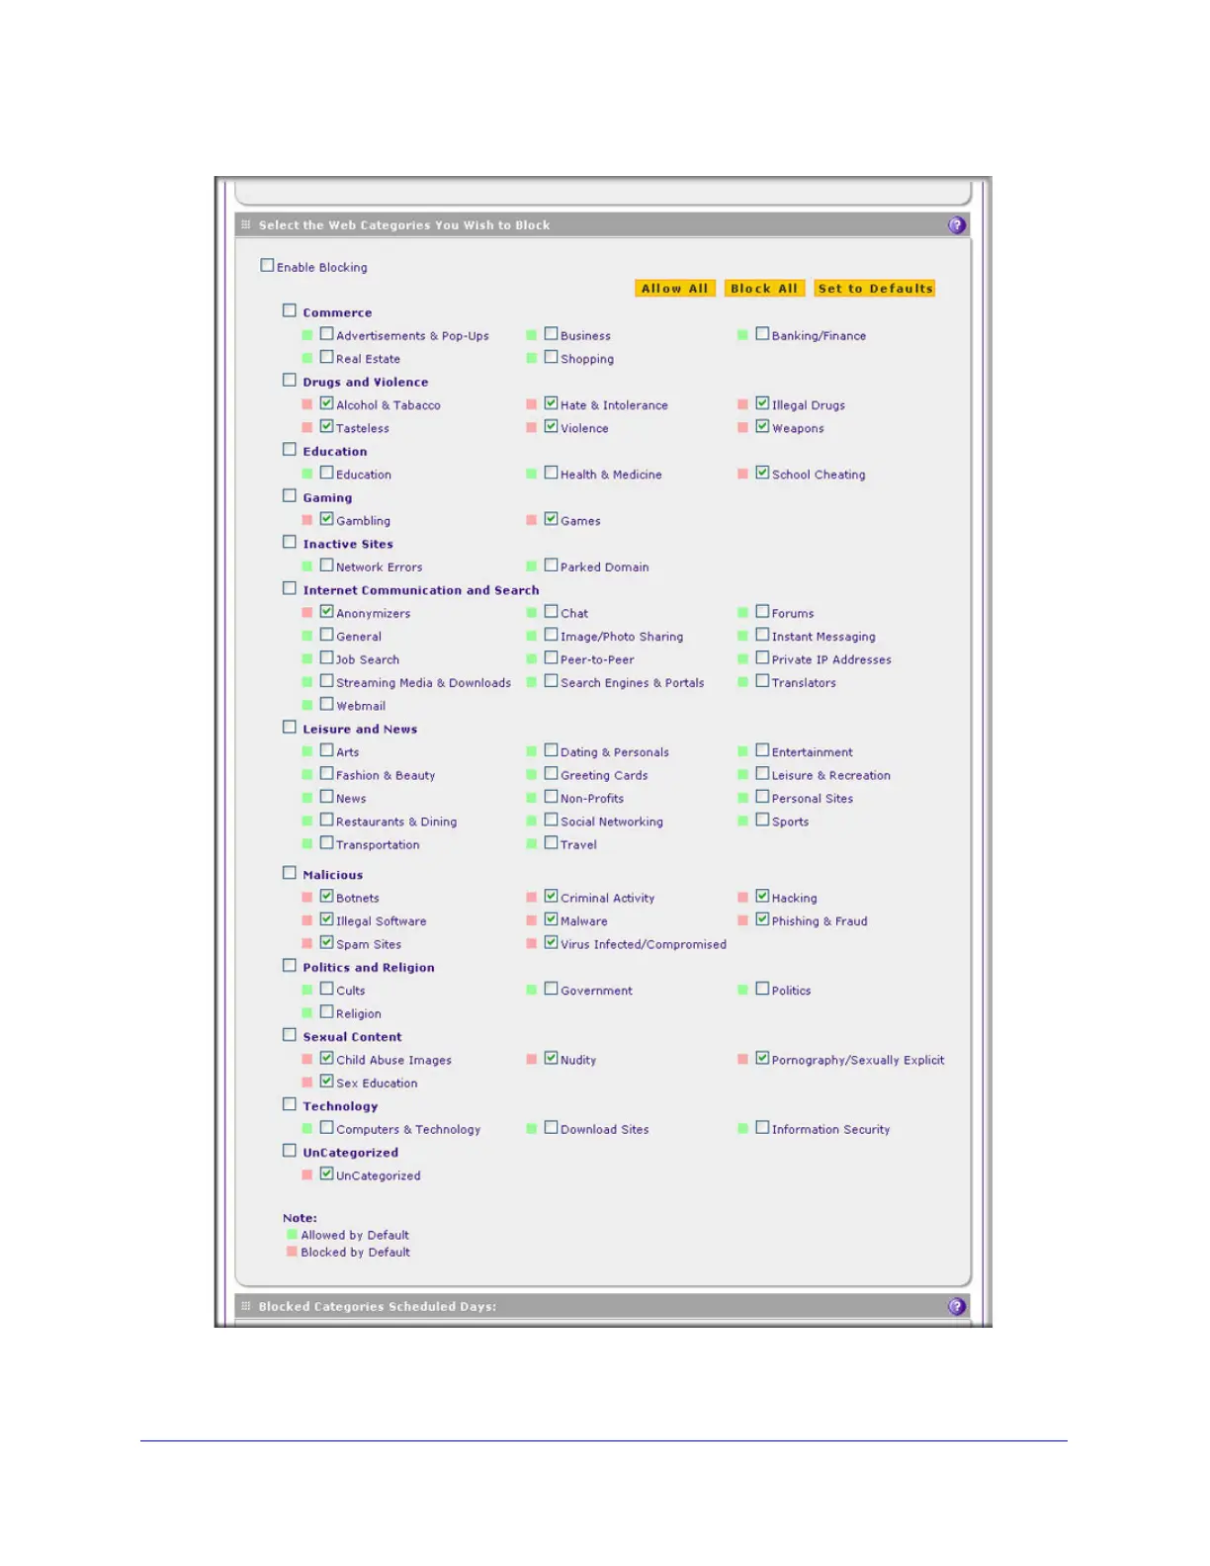Check the Peer-to-Peer checkbox
The height and width of the screenshot is (1566, 1210).
click(552, 657)
